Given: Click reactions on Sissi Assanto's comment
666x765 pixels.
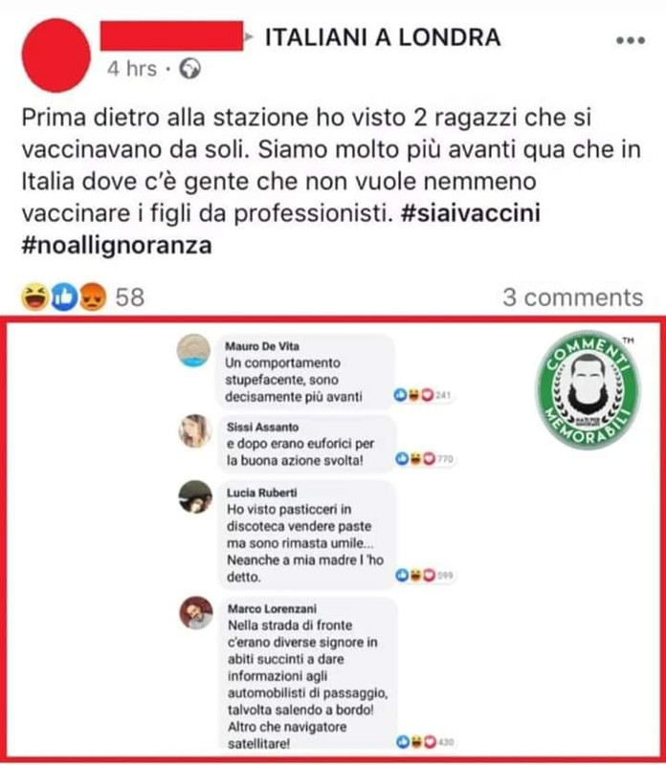Looking at the screenshot, I should (424, 459).
